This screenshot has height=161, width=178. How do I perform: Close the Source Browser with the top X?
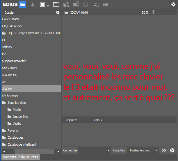[x=173, y=4]
